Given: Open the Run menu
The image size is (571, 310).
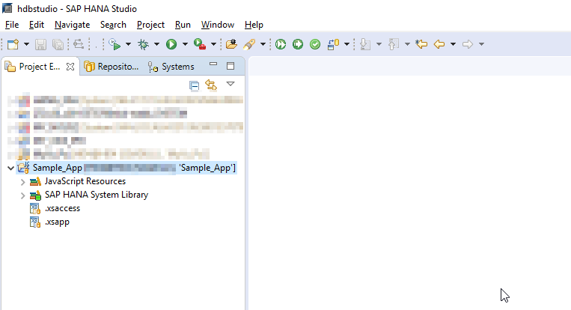Looking at the screenshot, I should 183,25.
